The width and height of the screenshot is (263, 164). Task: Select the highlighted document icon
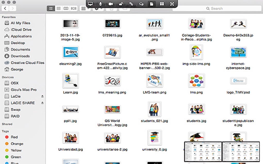click(152, 4)
